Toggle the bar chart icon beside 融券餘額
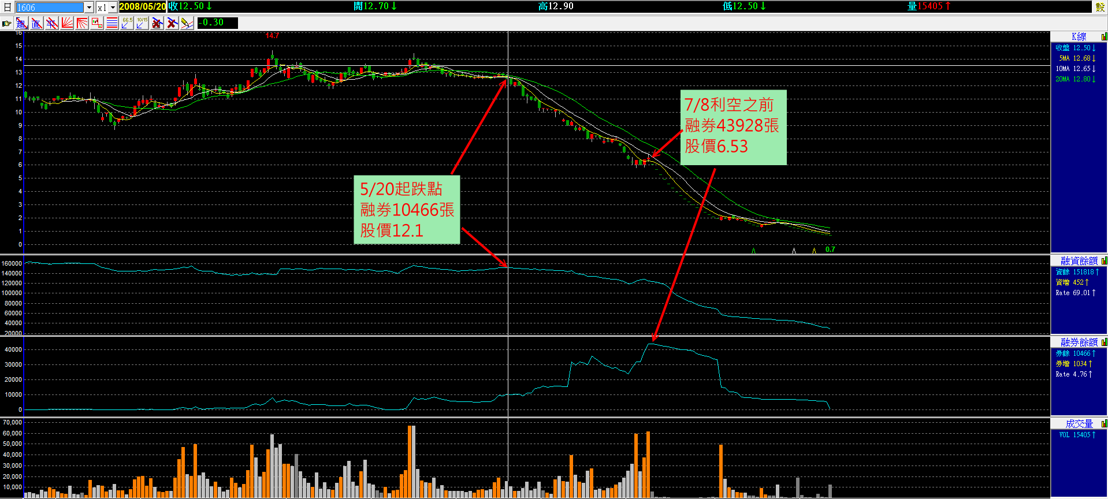The height and width of the screenshot is (499, 1108). [x=1104, y=342]
